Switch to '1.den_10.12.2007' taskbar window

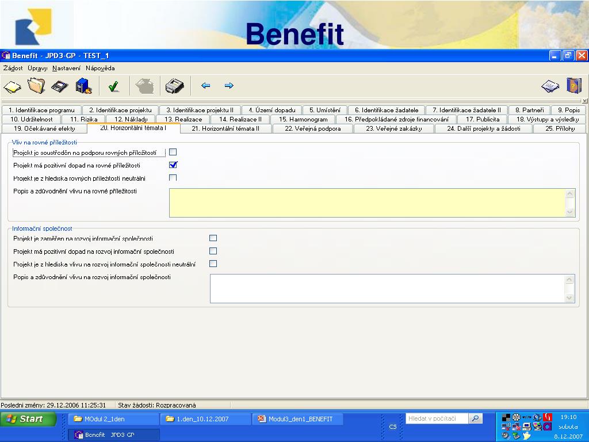pos(205,419)
